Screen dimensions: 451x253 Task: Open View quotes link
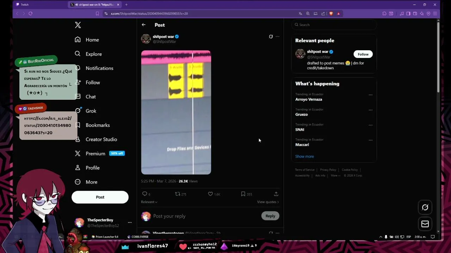click(x=268, y=202)
